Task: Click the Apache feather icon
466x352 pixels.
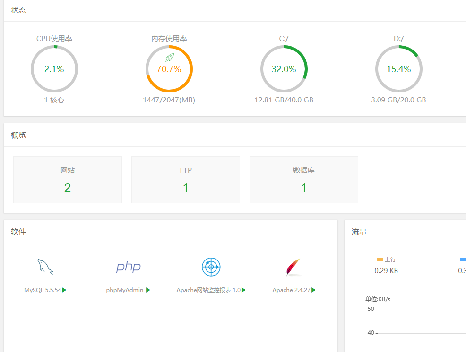Action: (293, 267)
